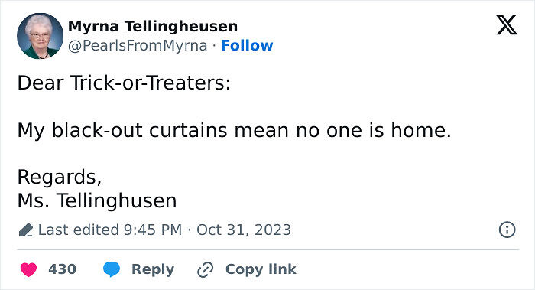Visit the @PearlsFromMyrna handle
Screen dimensions: 535x290
(x=138, y=46)
